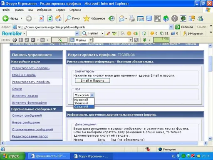Viewport: 213px width, 160px height.
Task: Open the Rambler logo dropdown arrow
Action: point(24,33)
